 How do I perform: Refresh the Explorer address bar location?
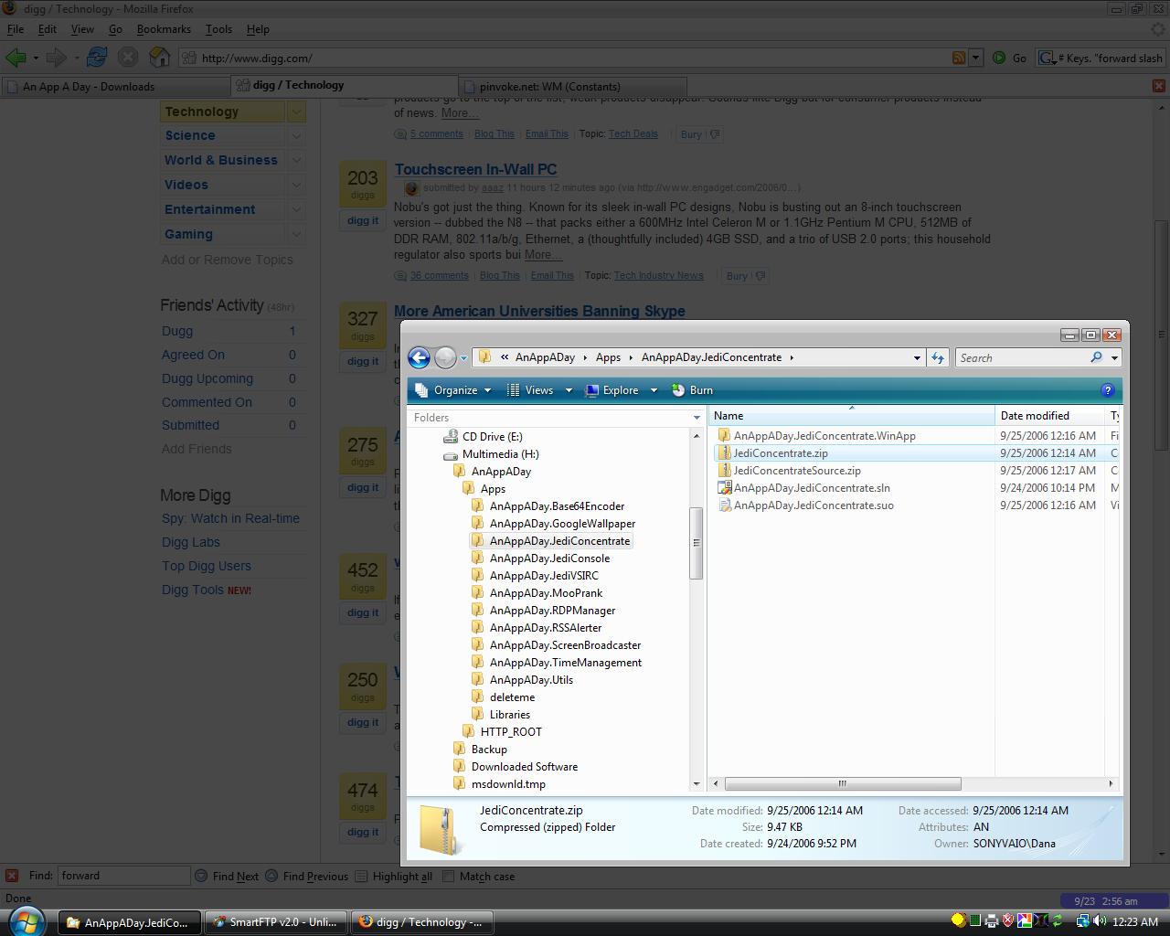coord(937,358)
